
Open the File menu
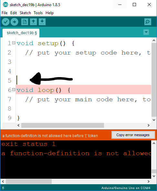click(x=5, y=13)
